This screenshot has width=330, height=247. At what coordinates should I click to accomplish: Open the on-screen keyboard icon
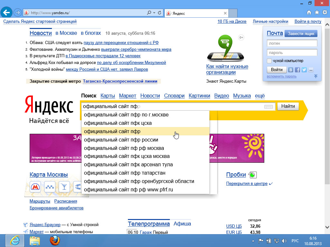click(x=268, y=107)
